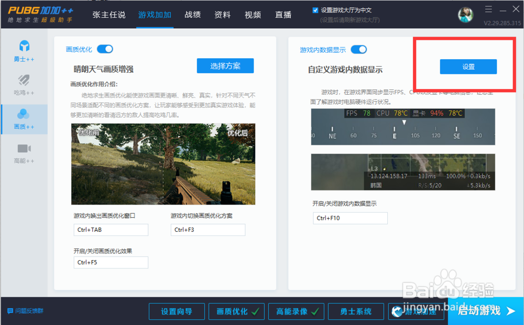This screenshot has width=524, height=325.
Task: Click 设置向导 bottom button
Action: pyautogui.click(x=177, y=311)
